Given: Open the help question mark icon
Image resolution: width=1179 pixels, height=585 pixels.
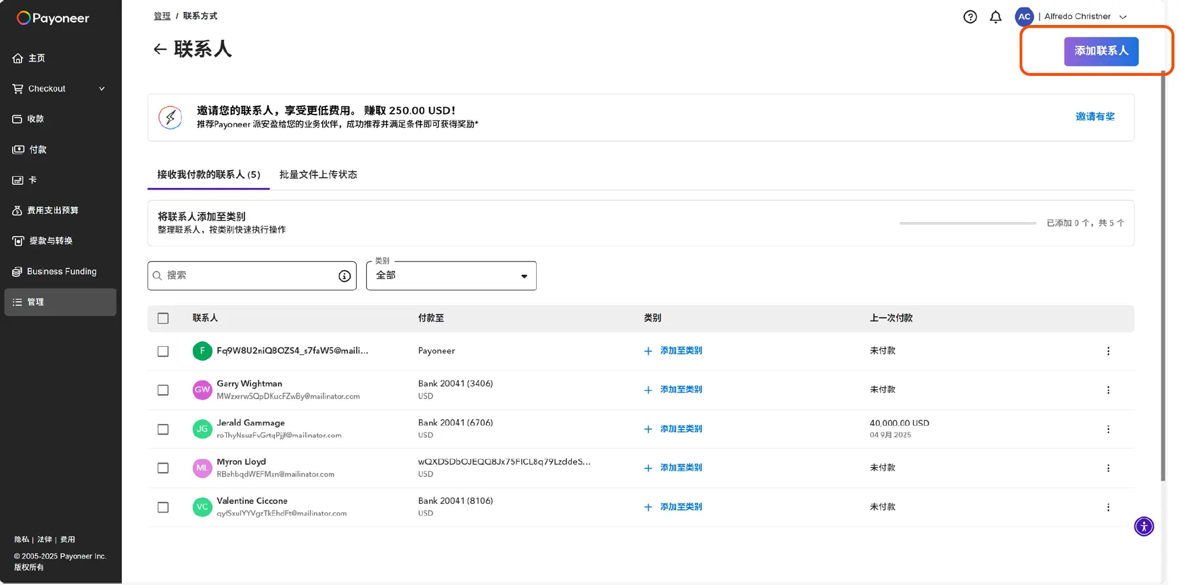Looking at the screenshot, I should tap(970, 17).
